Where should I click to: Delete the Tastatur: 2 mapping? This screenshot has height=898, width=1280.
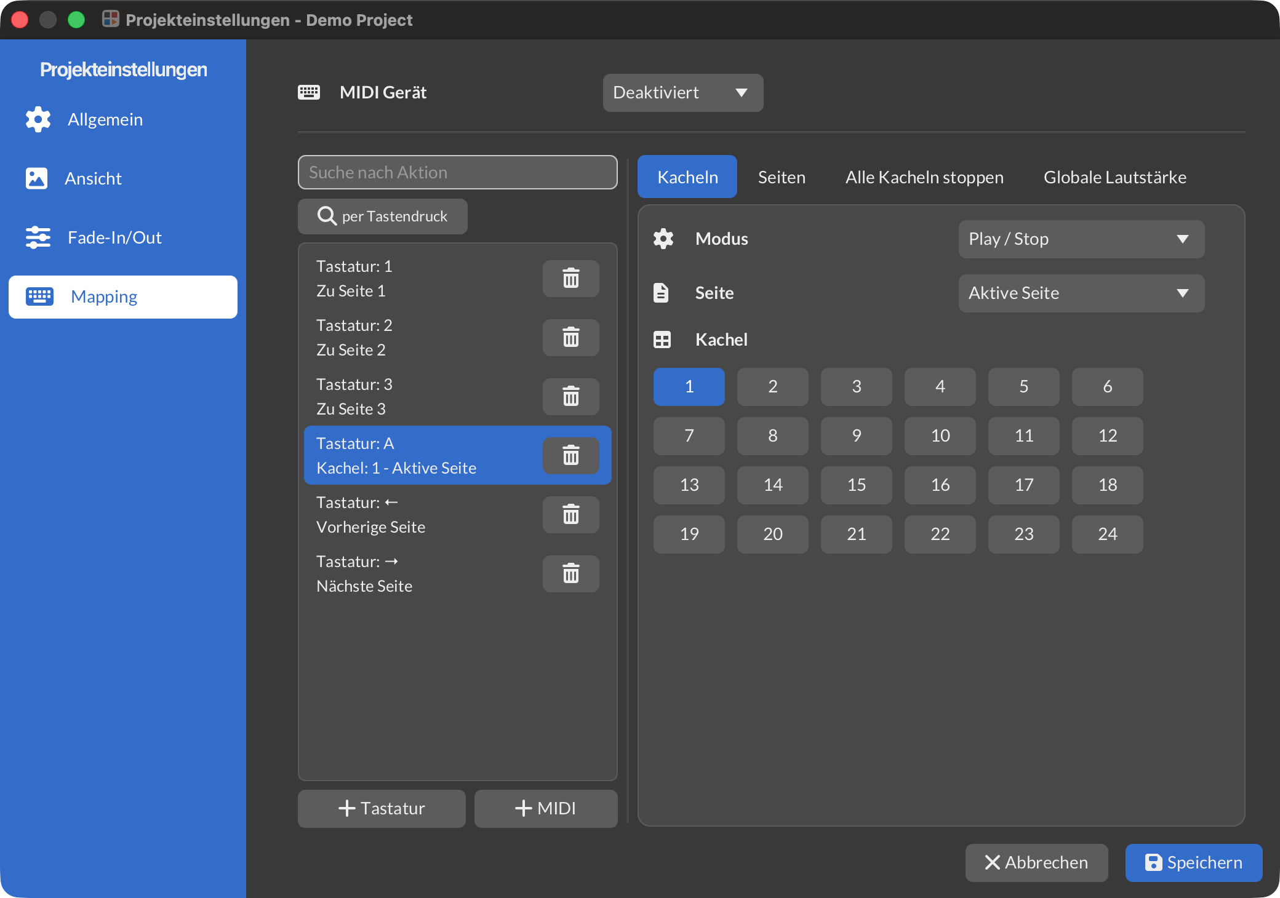coord(570,338)
